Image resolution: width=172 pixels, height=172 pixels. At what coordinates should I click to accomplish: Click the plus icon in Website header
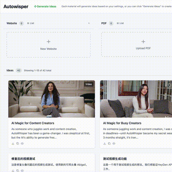click(89, 23)
